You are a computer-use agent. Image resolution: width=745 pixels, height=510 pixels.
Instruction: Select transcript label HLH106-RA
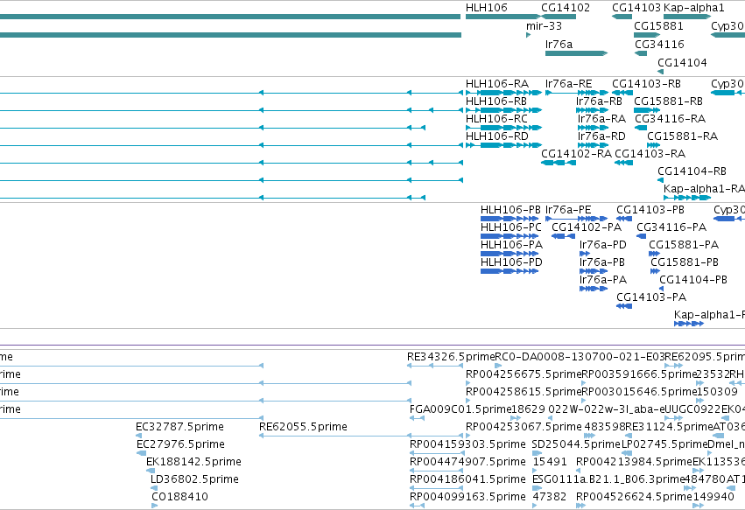pyautogui.click(x=497, y=84)
